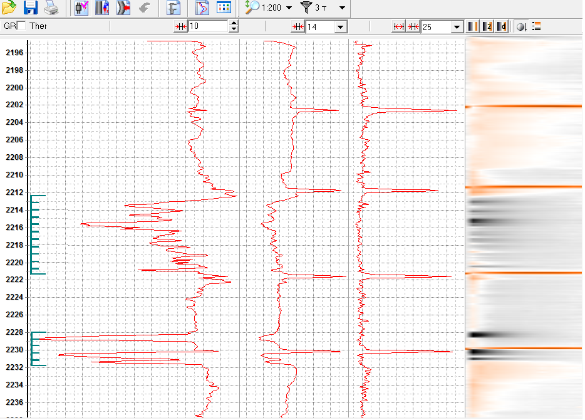Screen dimensions: 585x420
Task: Click the orange band near 2211 in the color map
Action: 524,187
